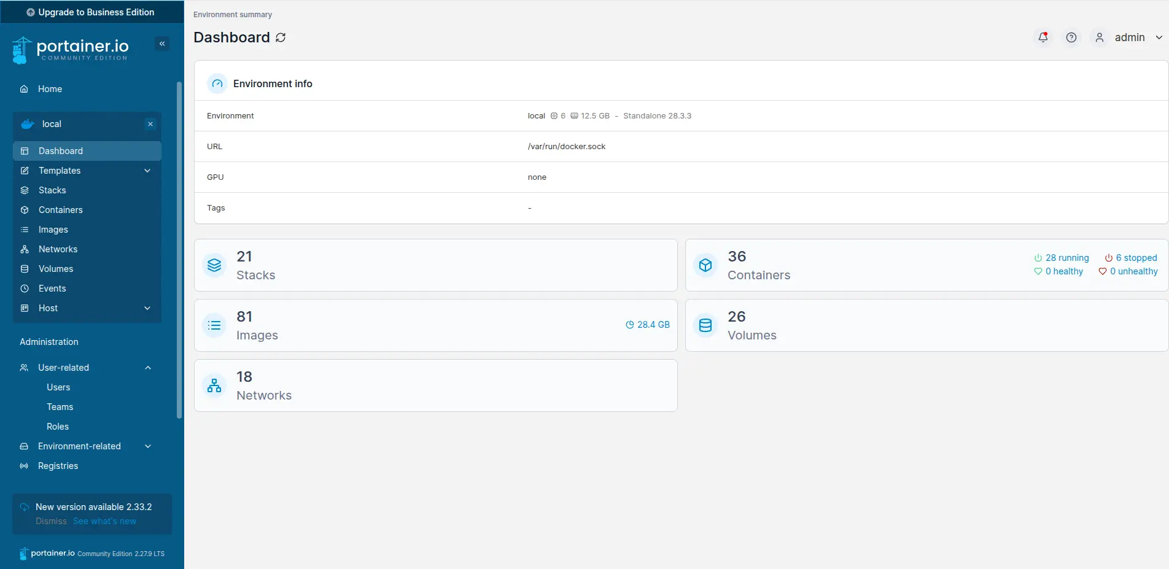Expand the Host submenu chevron
1169x569 pixels.
[147, 308]
